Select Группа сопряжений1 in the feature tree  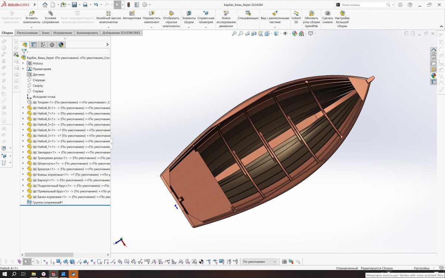[x=47, y=202]
